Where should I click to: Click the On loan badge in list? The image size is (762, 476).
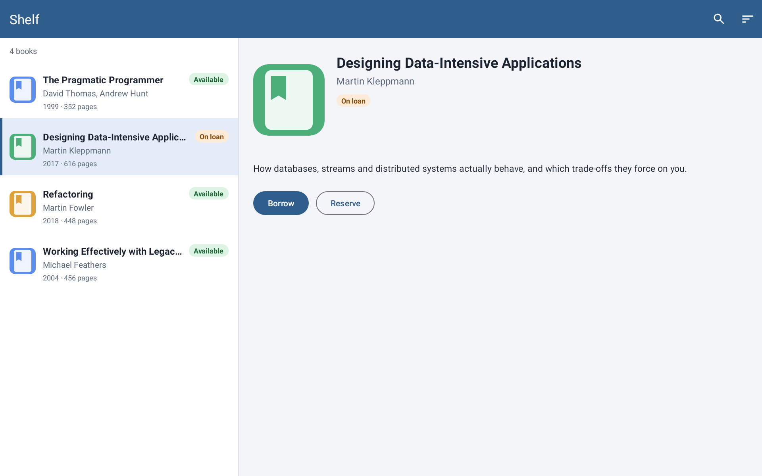212,136
